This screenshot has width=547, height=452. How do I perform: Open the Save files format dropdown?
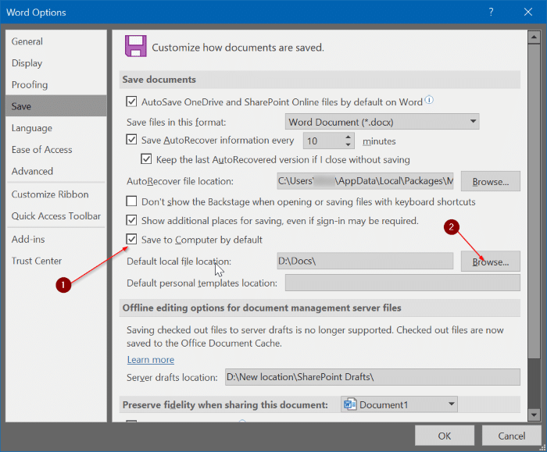pyautogui.click(x=382, y=122)
